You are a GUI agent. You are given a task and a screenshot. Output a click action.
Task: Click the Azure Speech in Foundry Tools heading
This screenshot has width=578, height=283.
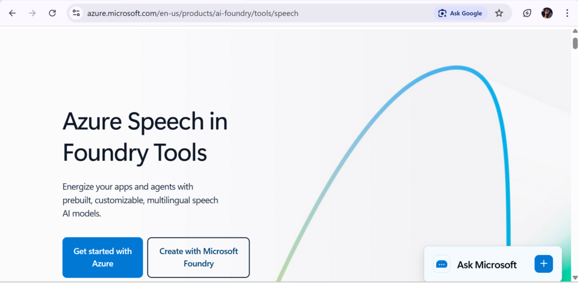tap(145, 137)
